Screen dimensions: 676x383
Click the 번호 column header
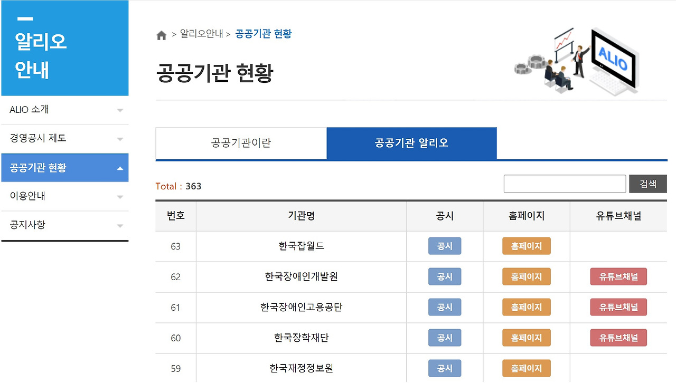pos(176,216)
